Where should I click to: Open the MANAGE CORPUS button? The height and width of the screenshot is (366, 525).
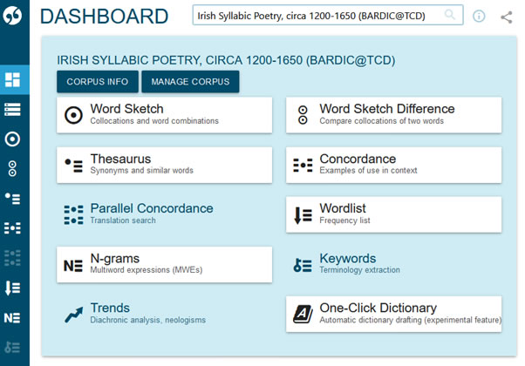(x=190, y=82)
